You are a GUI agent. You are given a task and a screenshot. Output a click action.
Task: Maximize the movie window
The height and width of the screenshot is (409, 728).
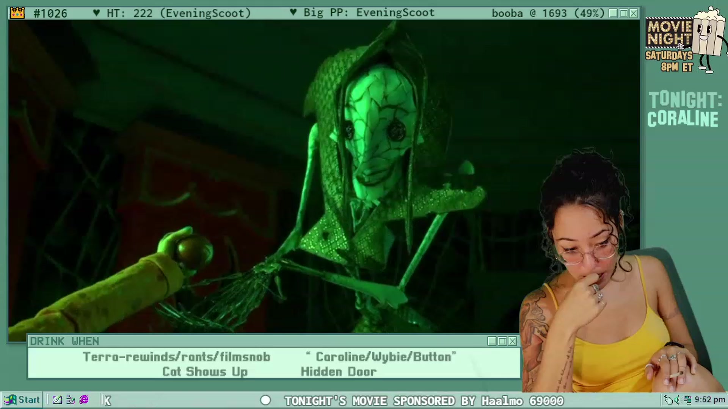point(623,14)
